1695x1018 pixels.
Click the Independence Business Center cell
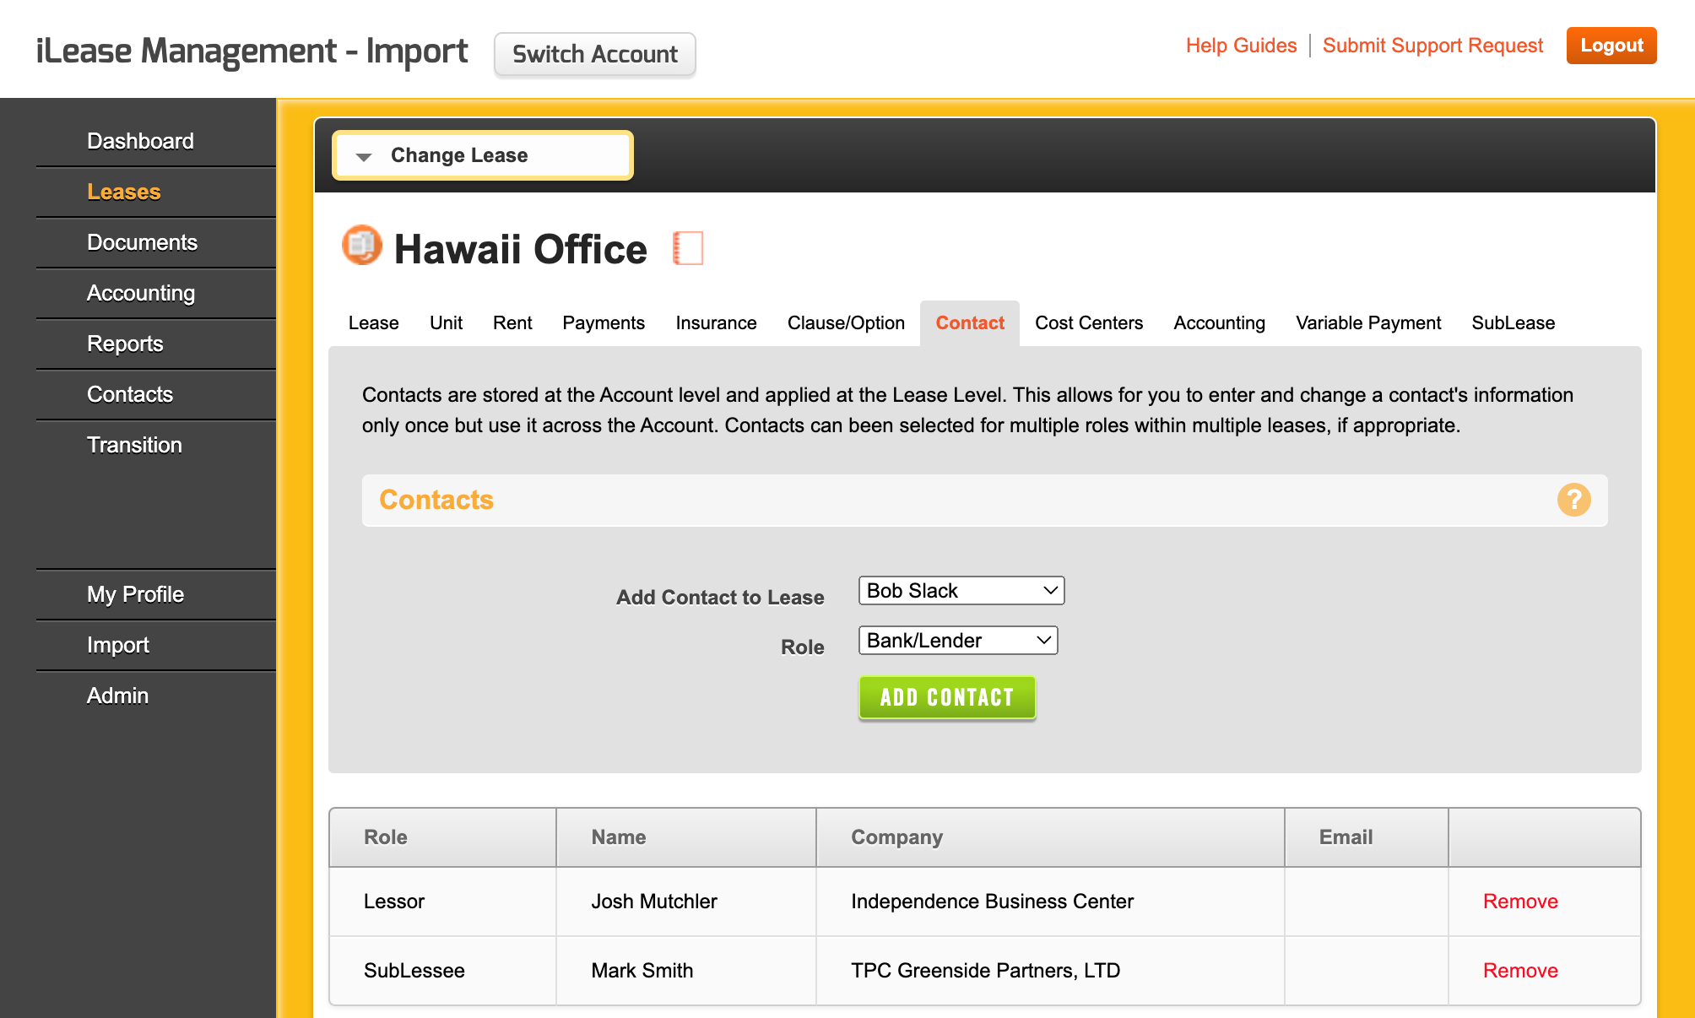coord(1050,902)
